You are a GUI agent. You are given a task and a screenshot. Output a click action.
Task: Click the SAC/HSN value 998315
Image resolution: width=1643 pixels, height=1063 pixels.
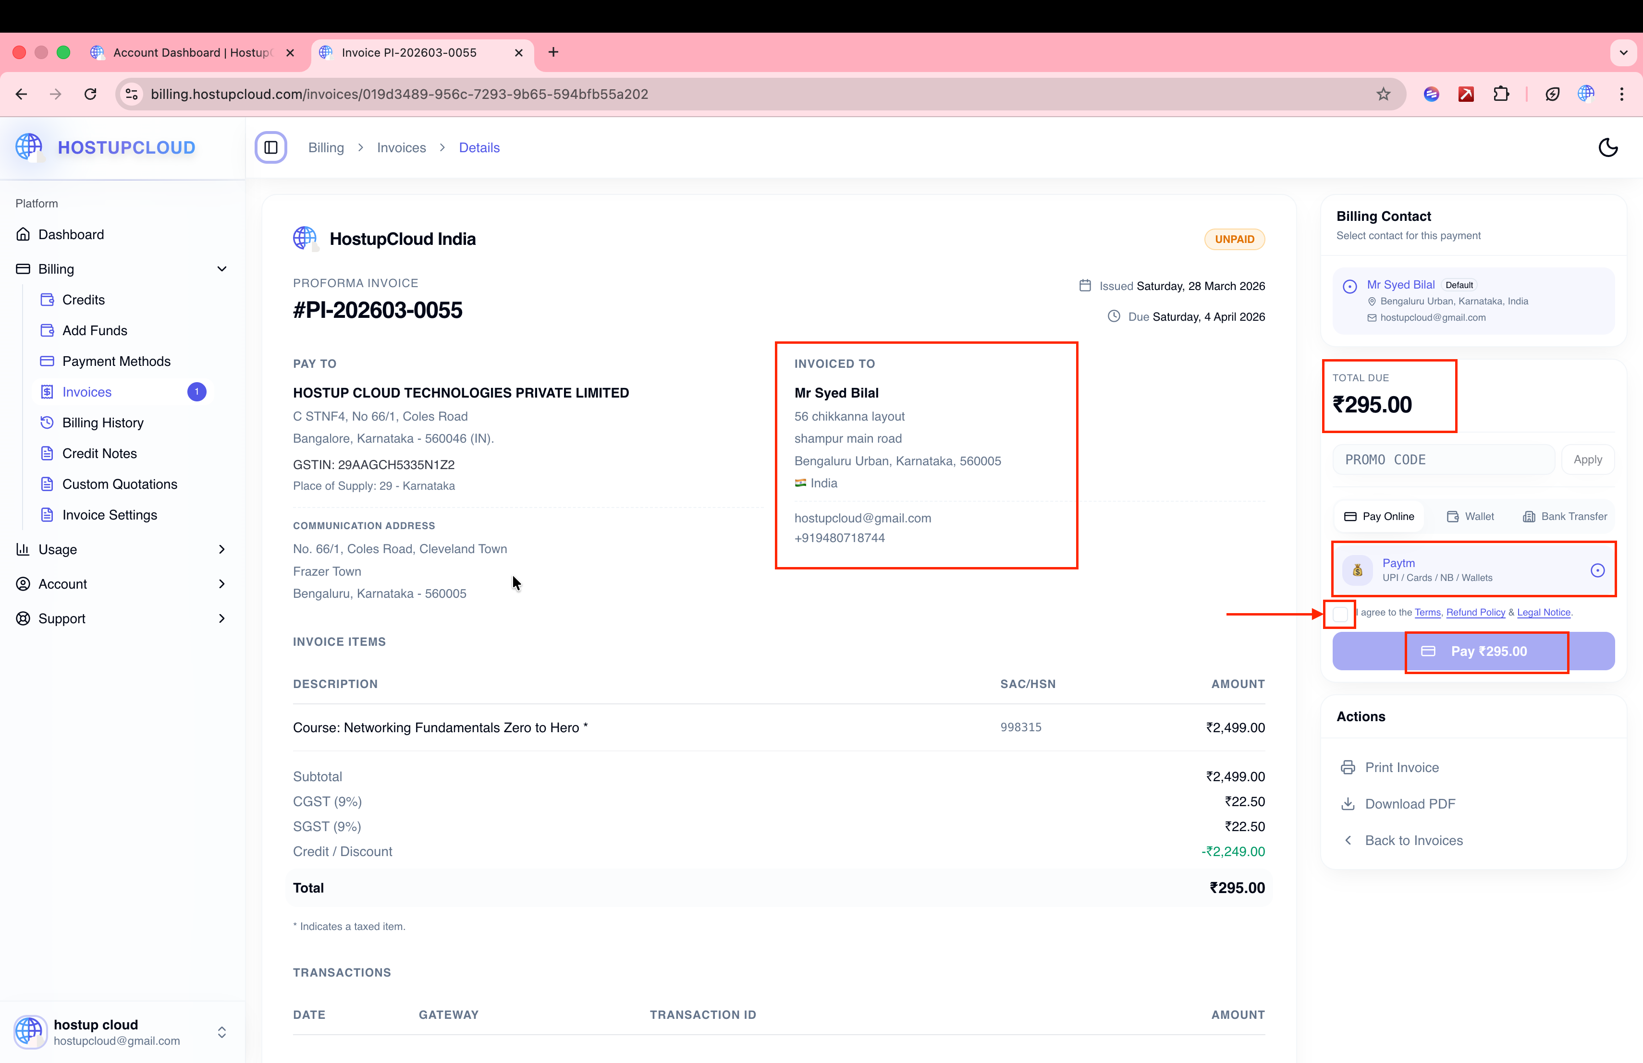point(1020,727)
